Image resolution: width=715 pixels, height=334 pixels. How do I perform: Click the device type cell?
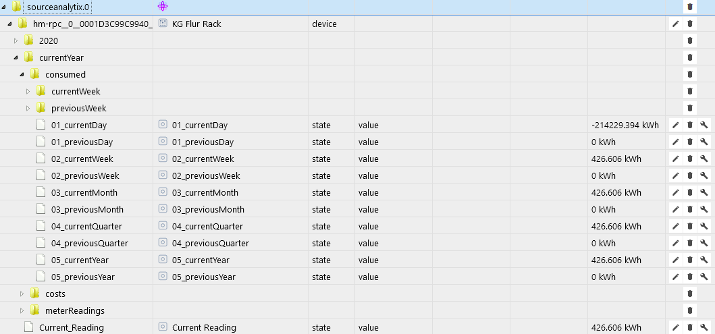331,24
